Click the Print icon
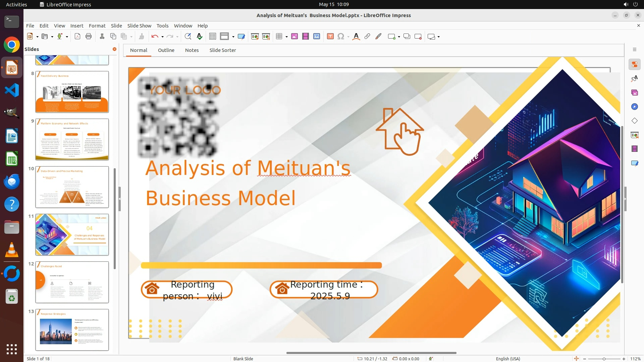644x362 pixels. coord(89,37)
